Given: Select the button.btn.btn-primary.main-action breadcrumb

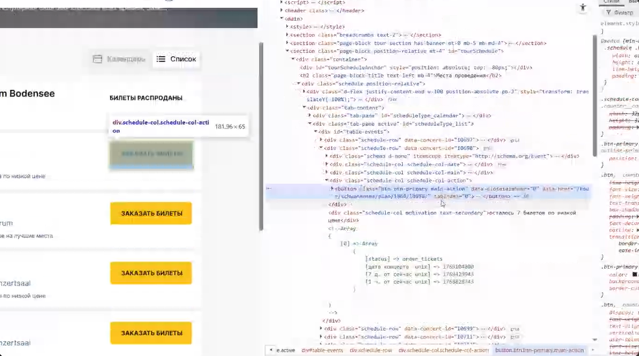Looking at the screenshot, I should coord(539,350).
